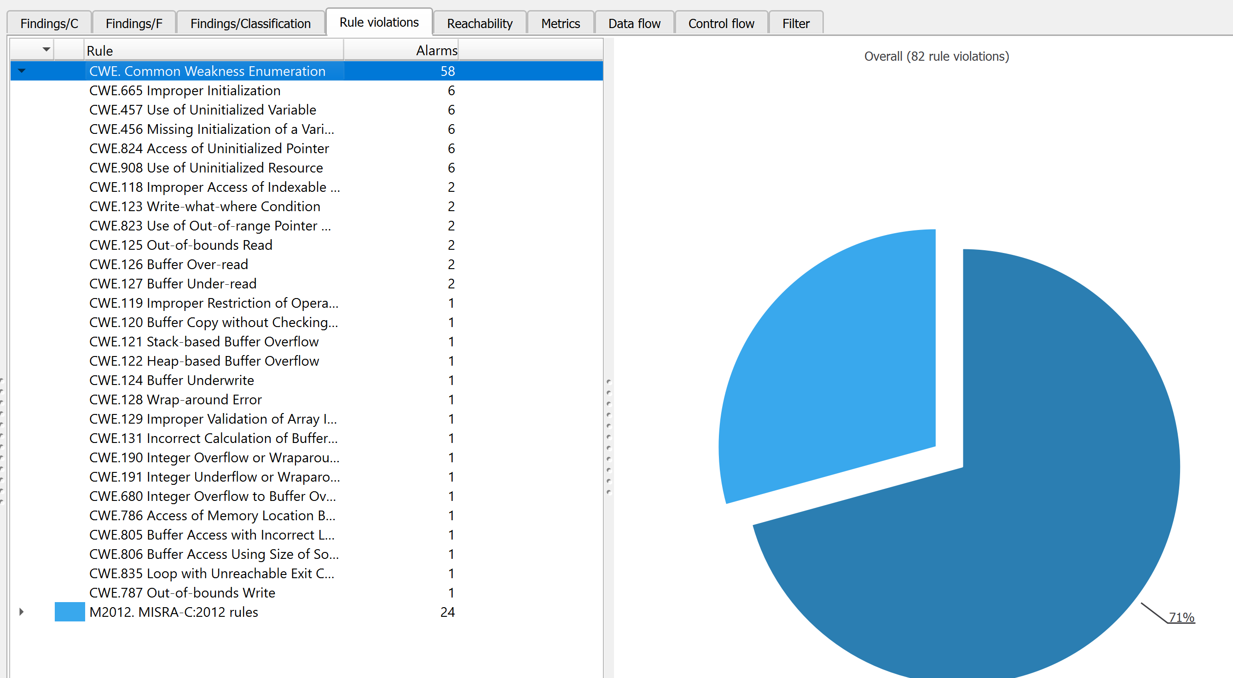
Task: Open the Data flow panel
Action: [x=632, y=23]
